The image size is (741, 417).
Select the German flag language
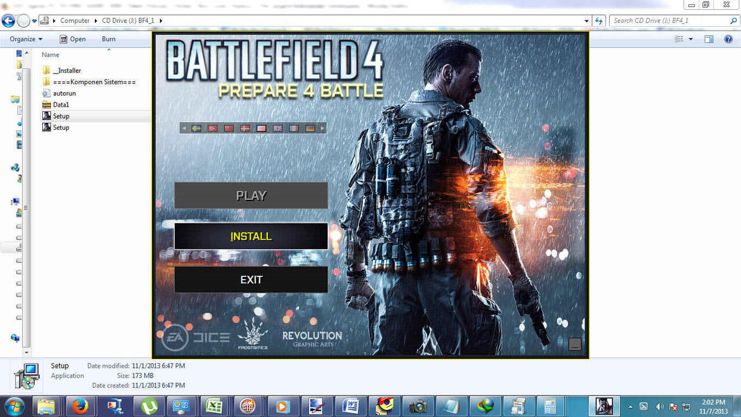coord(310,128)
